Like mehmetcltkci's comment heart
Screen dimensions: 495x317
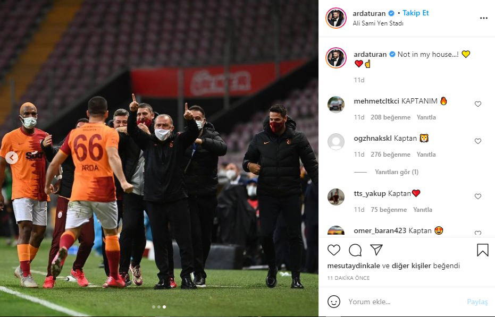coord(478,104)
